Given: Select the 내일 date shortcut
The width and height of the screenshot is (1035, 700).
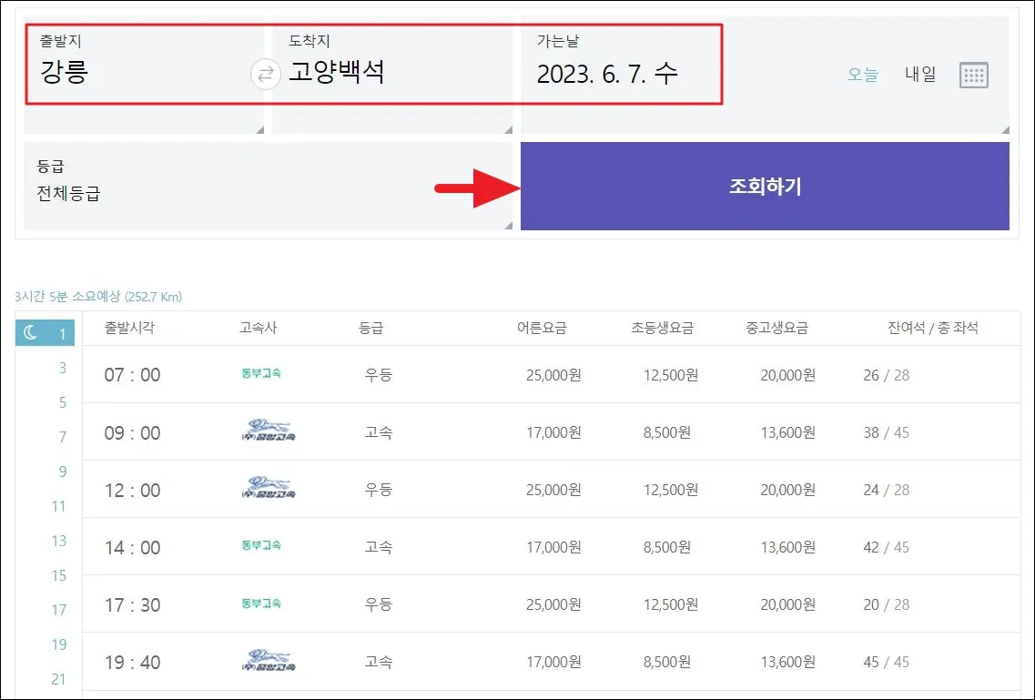Looking at the screenshot, I should [918, 76].
